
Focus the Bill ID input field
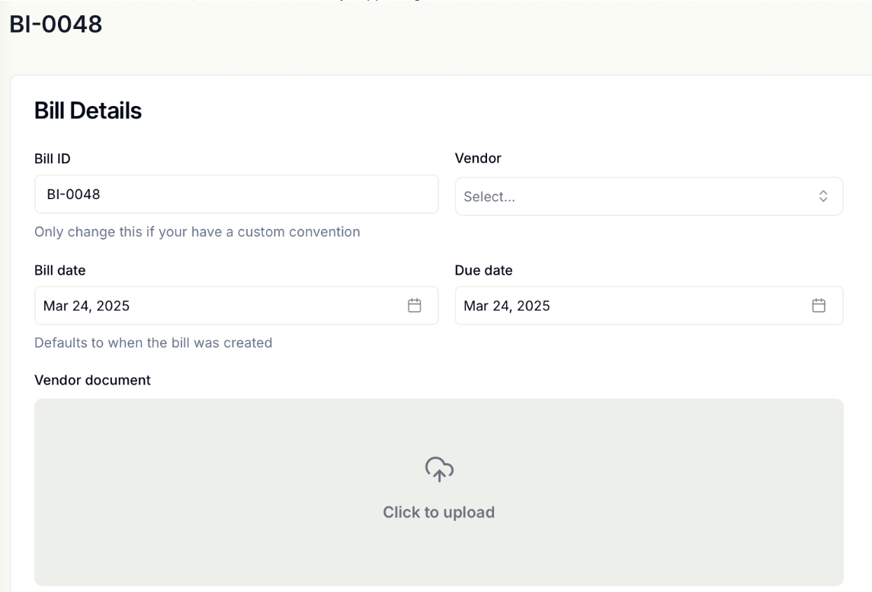(236, 195)
